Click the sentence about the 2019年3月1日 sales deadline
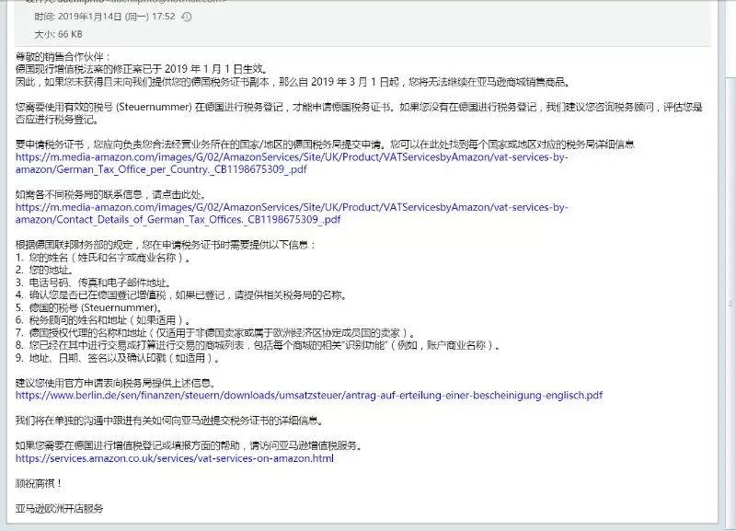 pos(293,82)
